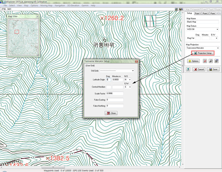Open the Map menu

(x=26, y=5)
